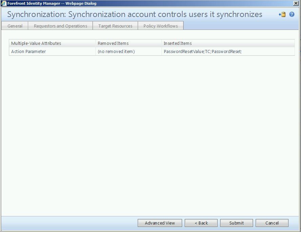Submit the synchronization rule changes
Screen dimensions: 301x232
tap(237, 223)
